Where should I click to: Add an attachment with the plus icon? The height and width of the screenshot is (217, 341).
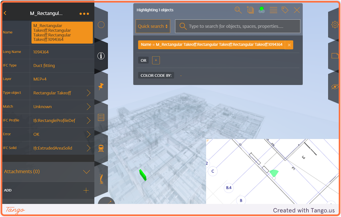[x=86, y=190]
